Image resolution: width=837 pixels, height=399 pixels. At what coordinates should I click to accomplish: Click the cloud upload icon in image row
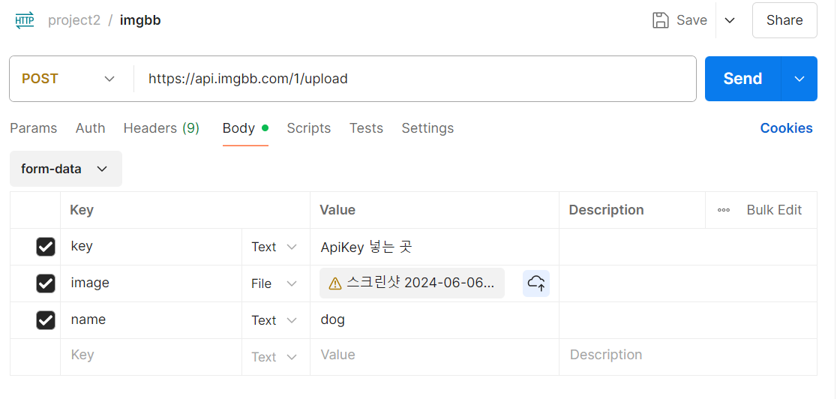(536, 283)
